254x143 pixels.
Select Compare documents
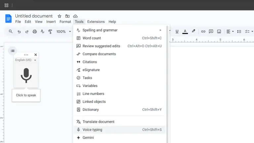[119, 54]
